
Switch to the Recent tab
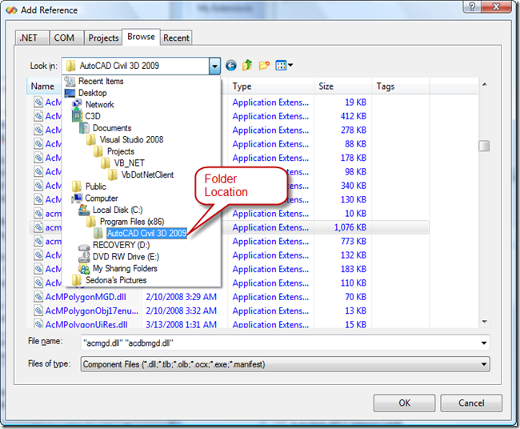(x=176, y=38)
